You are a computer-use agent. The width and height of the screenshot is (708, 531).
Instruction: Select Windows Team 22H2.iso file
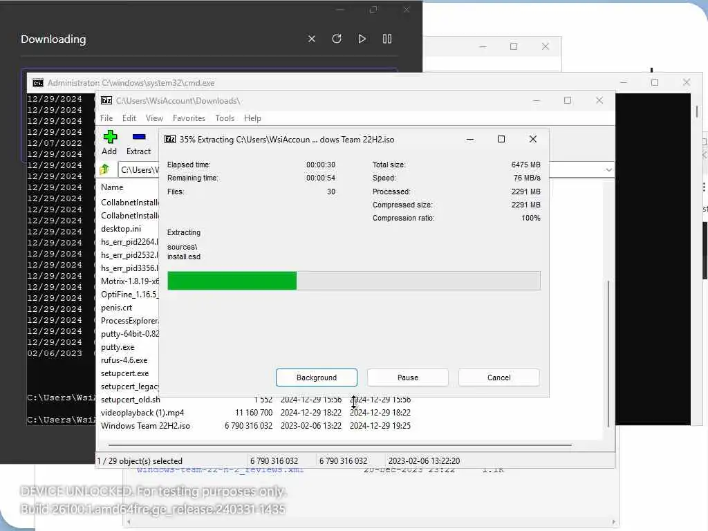(145, 426)
